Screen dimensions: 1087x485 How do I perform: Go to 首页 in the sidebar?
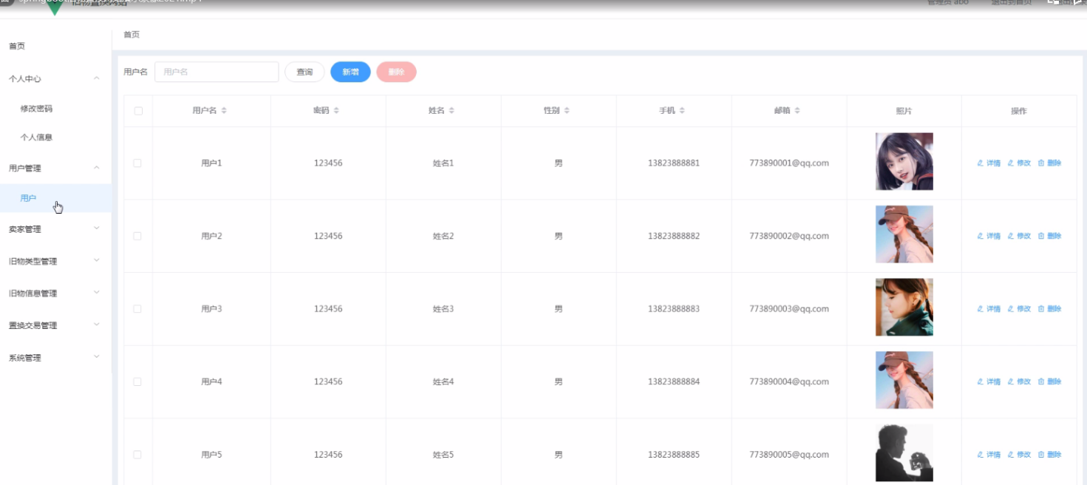[x=17, y=46]
